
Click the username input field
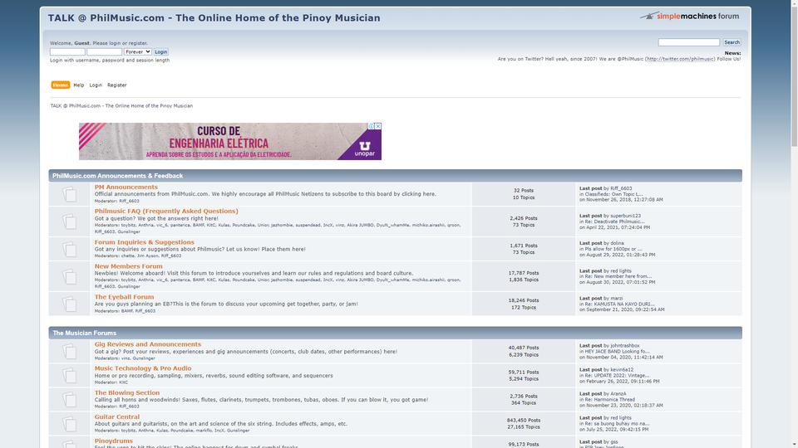pyautogui.click(x=67, y=51)
